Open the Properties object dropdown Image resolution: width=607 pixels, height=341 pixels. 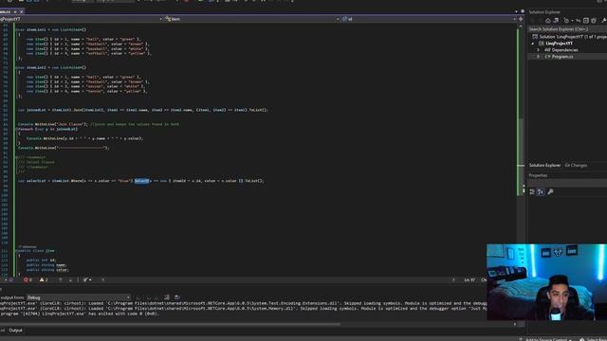click(x=567, y=183)
